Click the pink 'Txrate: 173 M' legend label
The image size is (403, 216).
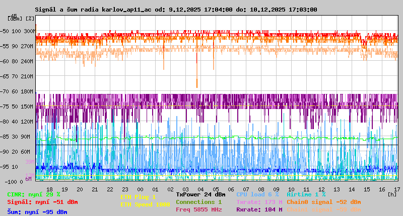pos(259,202)
